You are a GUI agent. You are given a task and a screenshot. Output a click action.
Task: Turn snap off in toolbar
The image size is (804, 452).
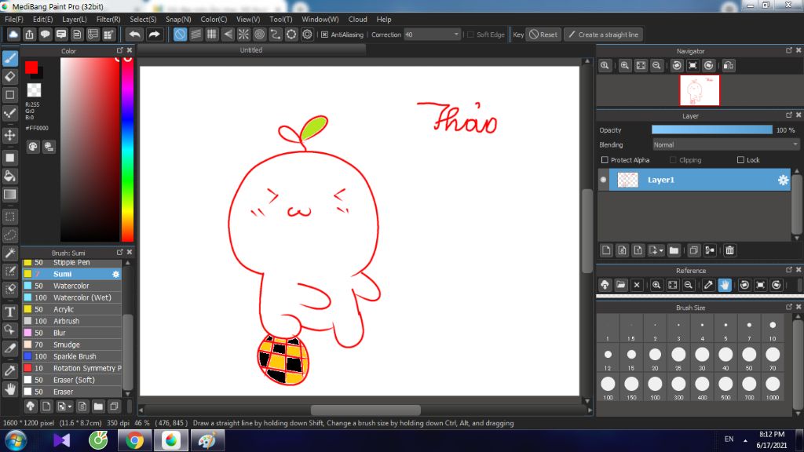coord(180,35)
